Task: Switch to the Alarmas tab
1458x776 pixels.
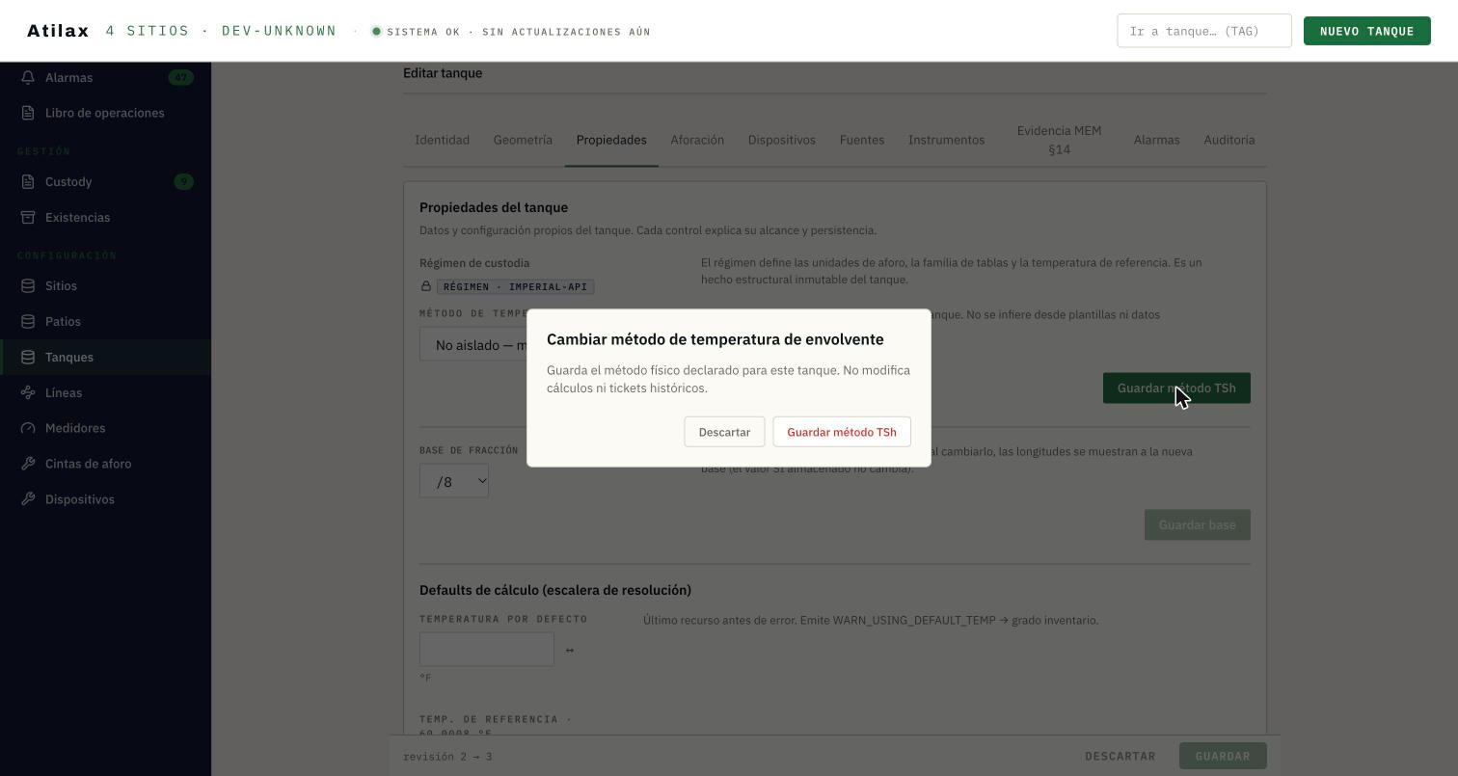Action: (x=1156, y=140)
